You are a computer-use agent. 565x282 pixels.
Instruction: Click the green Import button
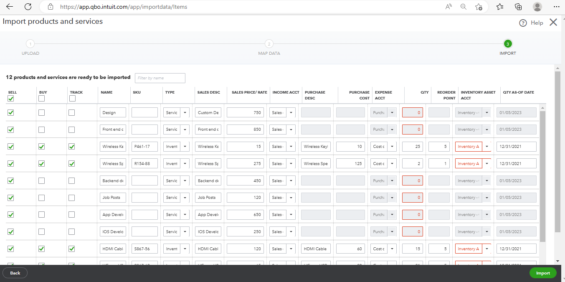click(543, 273)
